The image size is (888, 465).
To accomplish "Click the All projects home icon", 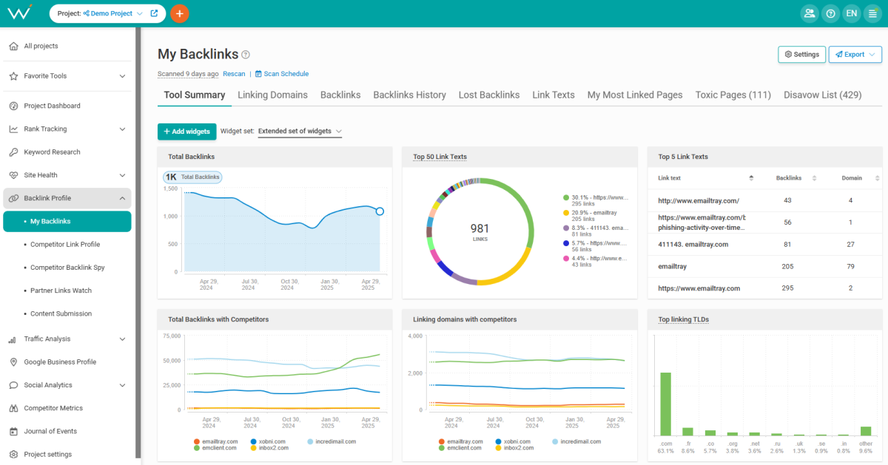I will tap(13, 46).
